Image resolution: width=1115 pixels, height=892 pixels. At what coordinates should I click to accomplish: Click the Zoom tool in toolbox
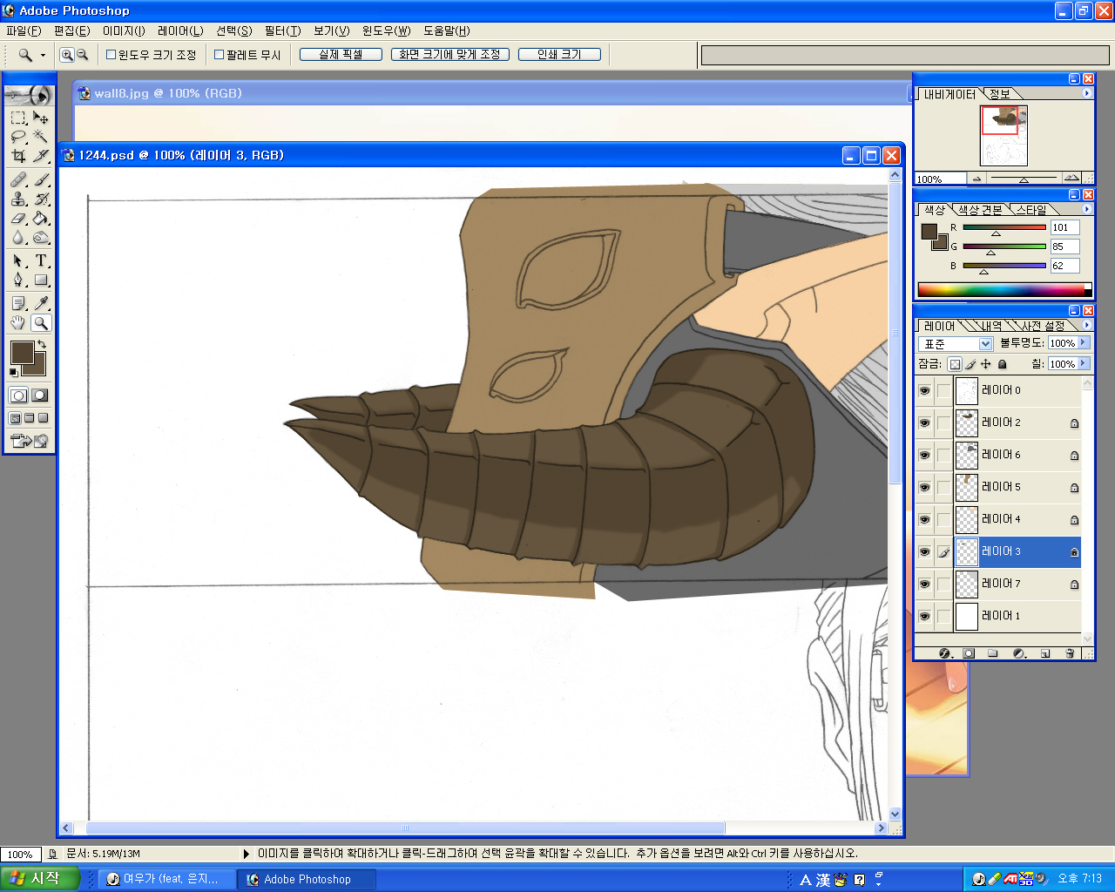pos(41,322)
